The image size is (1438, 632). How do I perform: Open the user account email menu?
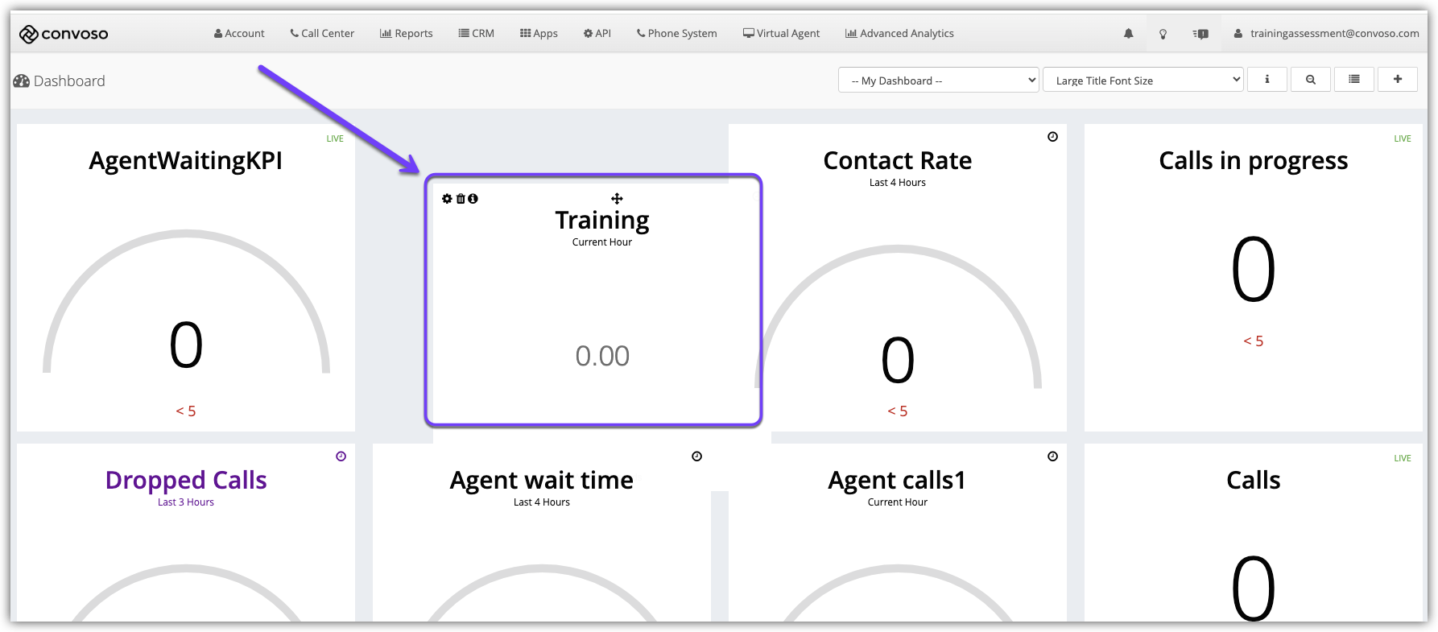point(1326,34)
